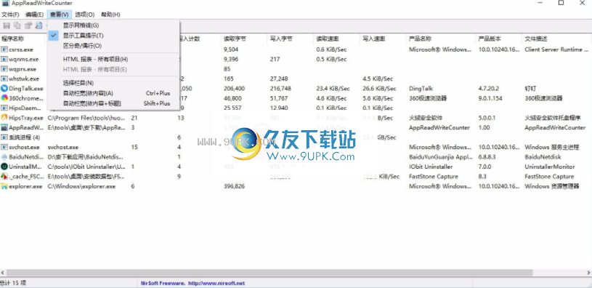The height and width of the screenshot is (288, 592).
Task: Click the HipsTray.exe shield icon
Action: click(x=4, y=118)
